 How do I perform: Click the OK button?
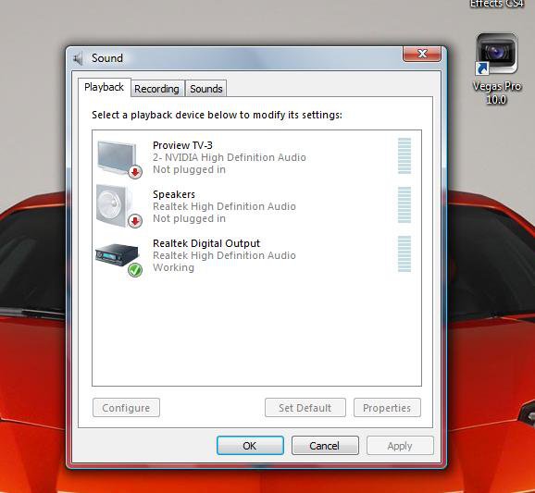pyautogui.click(x=250, y=445)
